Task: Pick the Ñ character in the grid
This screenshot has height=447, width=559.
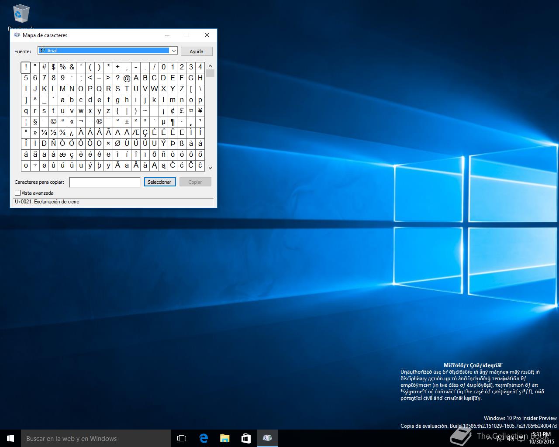Action: [x=53, y=144]
